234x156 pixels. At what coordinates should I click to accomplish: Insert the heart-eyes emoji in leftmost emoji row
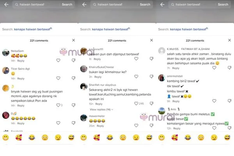click(19, 138)
